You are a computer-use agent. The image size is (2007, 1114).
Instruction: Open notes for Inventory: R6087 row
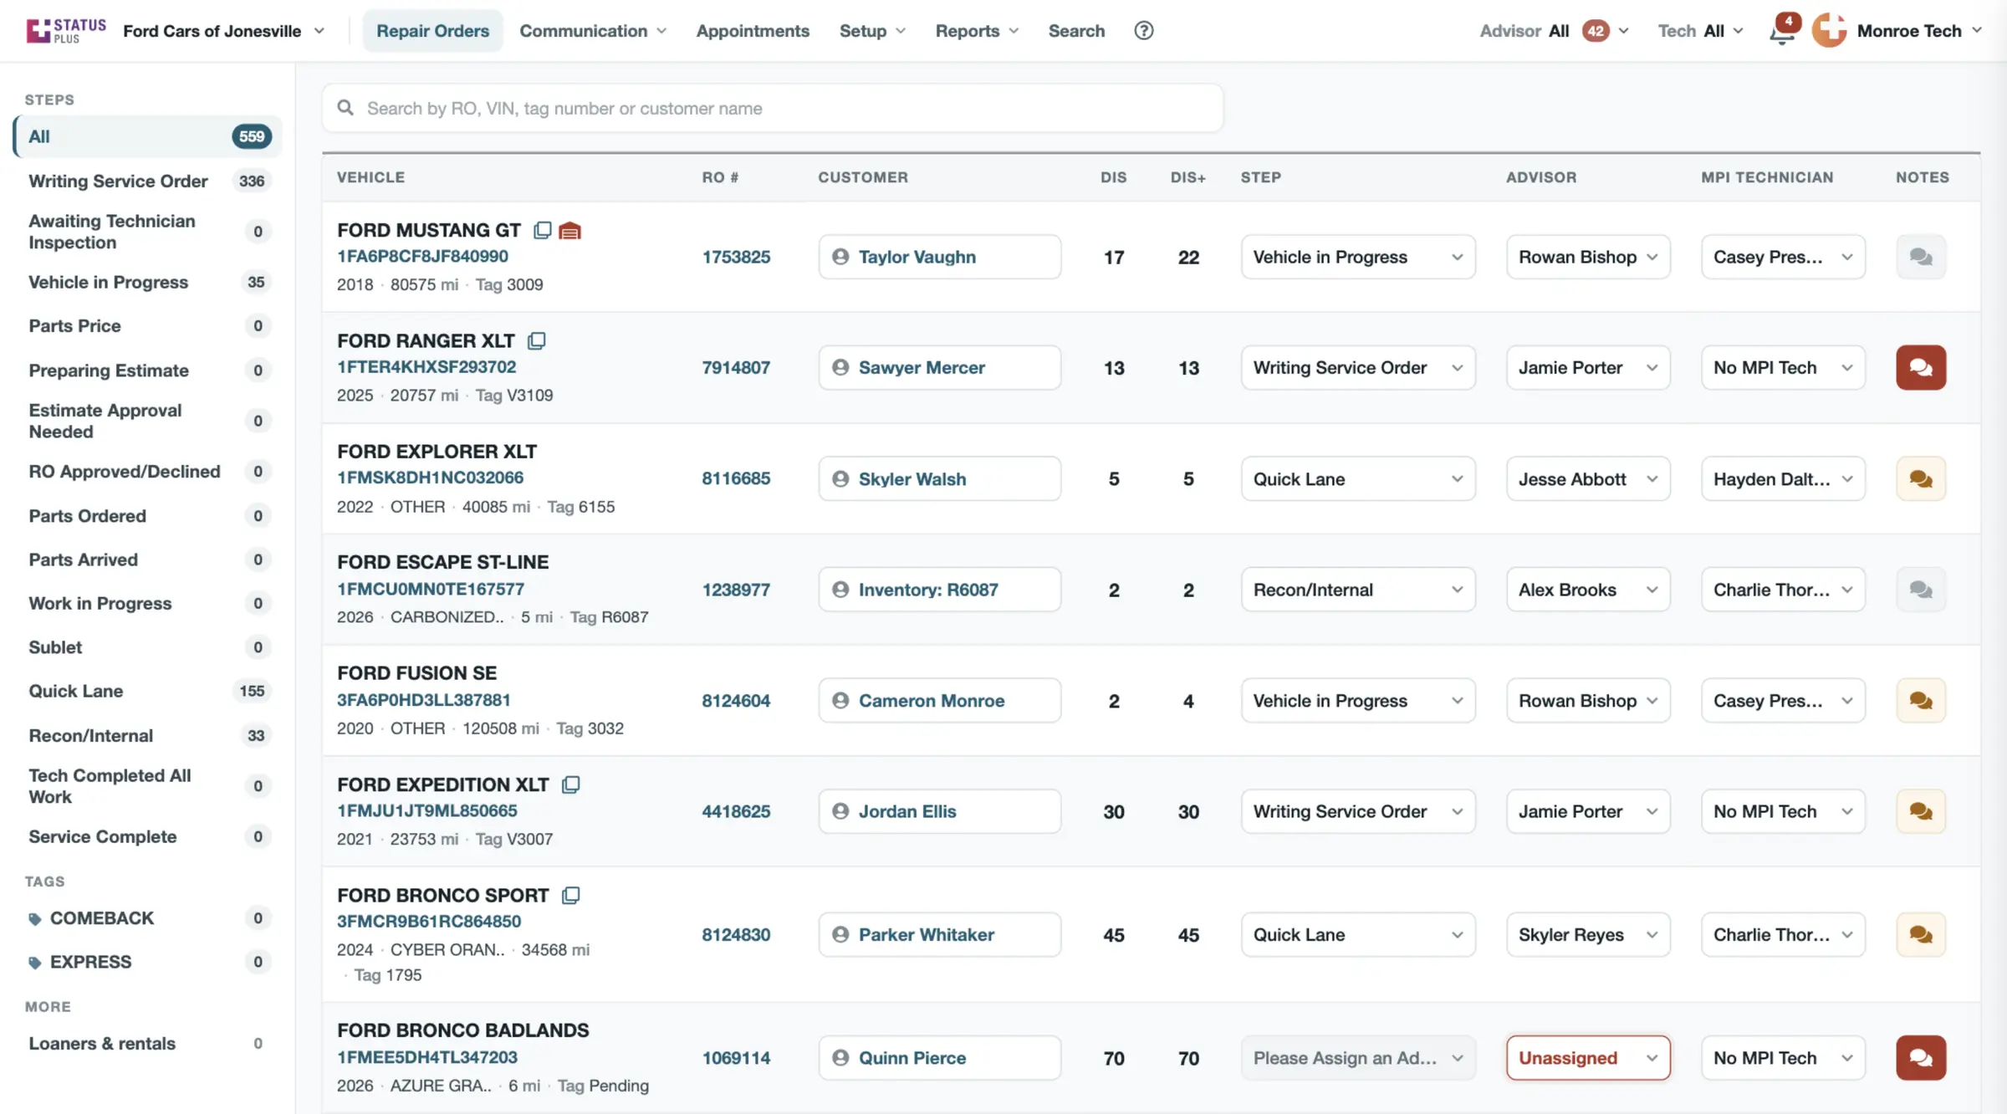(x=1921, y=590)
